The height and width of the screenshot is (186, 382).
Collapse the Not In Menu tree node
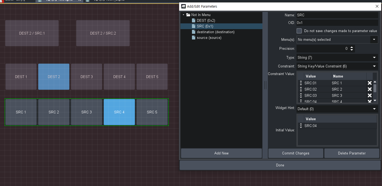(183, 15)
